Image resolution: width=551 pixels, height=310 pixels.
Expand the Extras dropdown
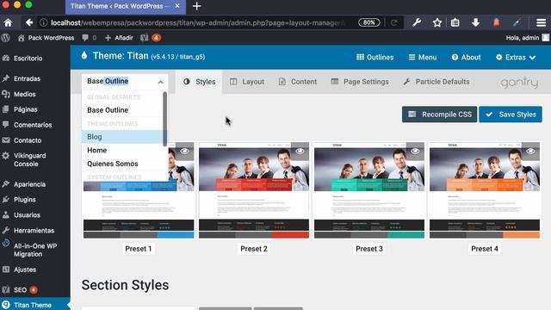(x=516, y=58)
